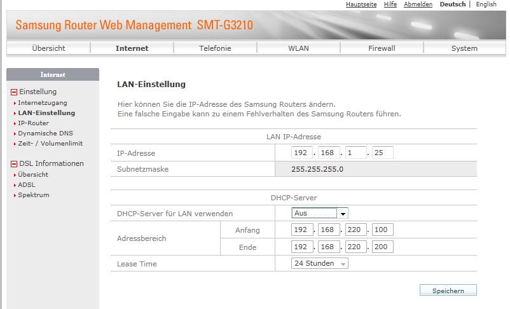Switch to the WLAN tab
The height and width of the screenshot is (309, 510).
pyautogui.click(x=298, y=48)
